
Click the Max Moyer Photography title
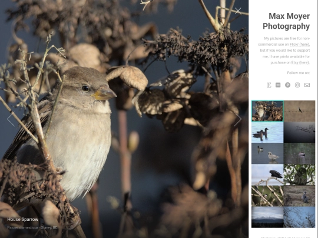[x=286, y=21]
